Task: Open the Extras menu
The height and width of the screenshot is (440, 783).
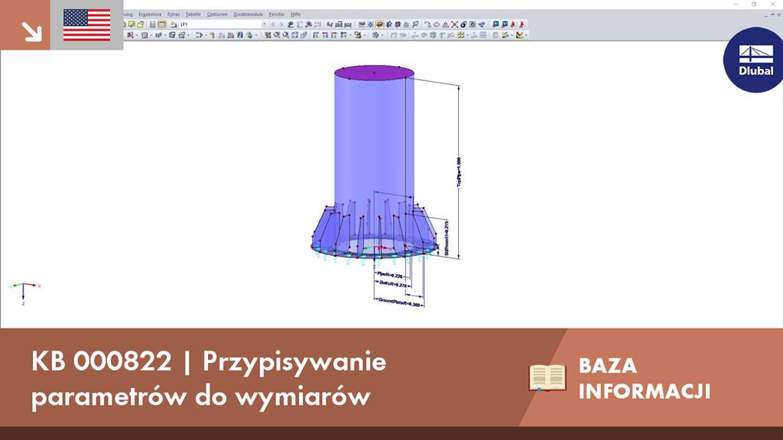Action: 174,15
